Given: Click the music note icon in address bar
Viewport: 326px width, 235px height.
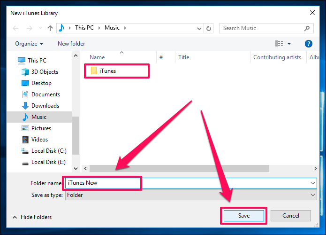Looking at the screenshot, I should [61, 28].
